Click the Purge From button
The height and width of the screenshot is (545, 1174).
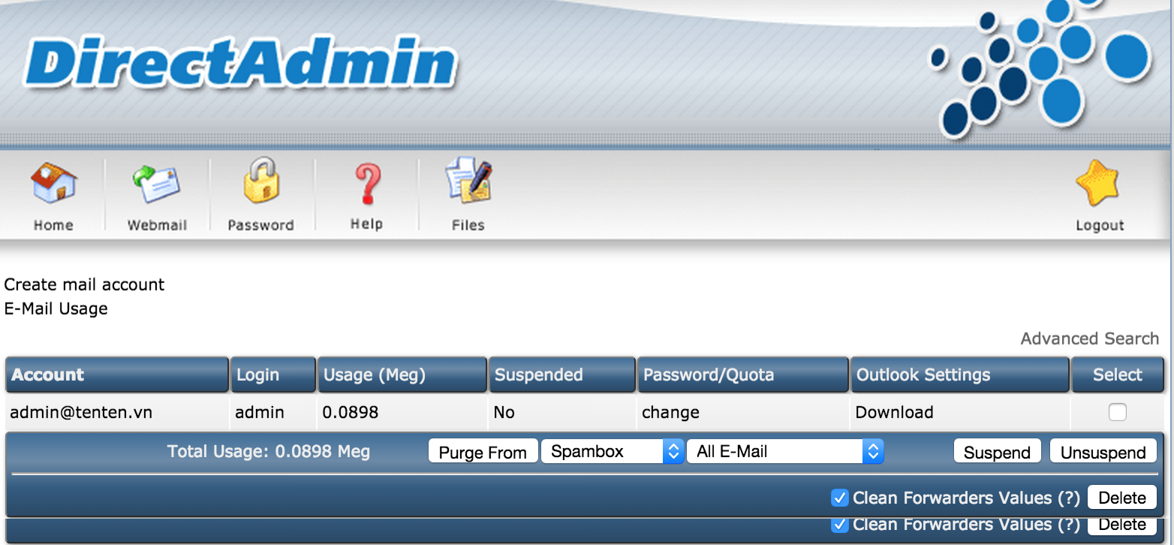point(483,452)
